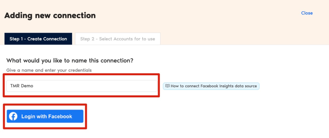Choose the greyed-out Step 2 tab
Viewport: 329px width, 138px height.
(118, 39)
